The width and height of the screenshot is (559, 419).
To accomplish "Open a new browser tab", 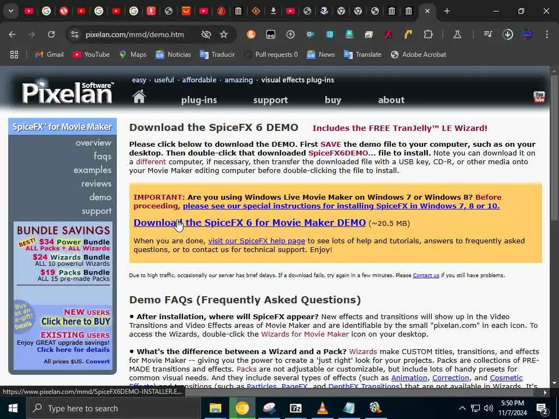I will coord(447,11).
